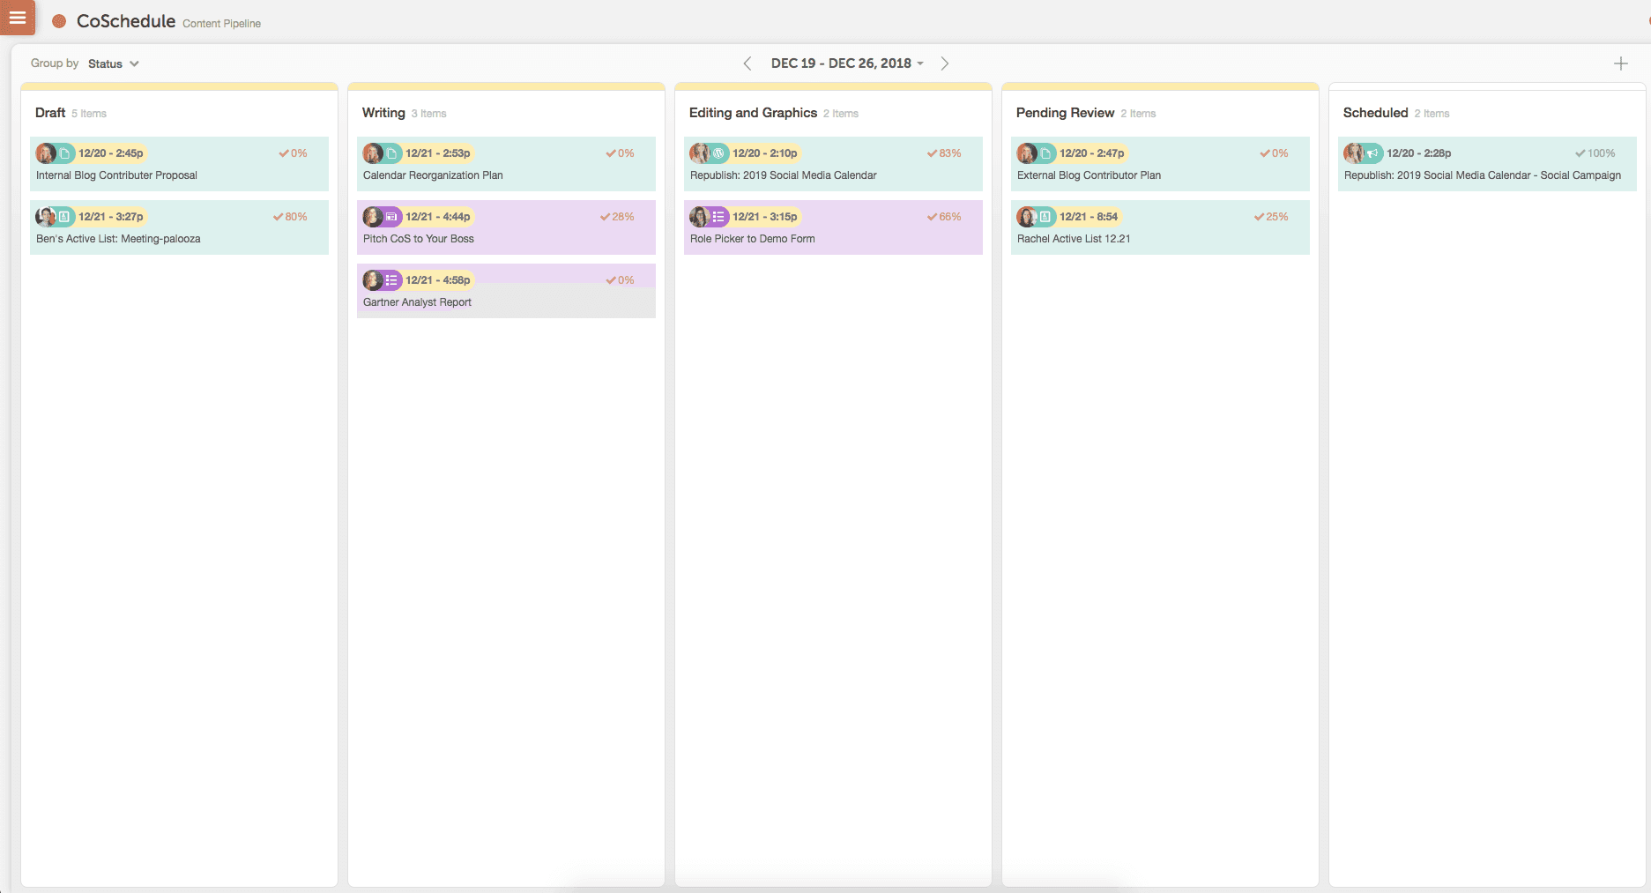The width and height of the screenshot is (1651, 893).
Task: Click the 12/21 - 8:54 date badge
Action: pos(1089,217)
